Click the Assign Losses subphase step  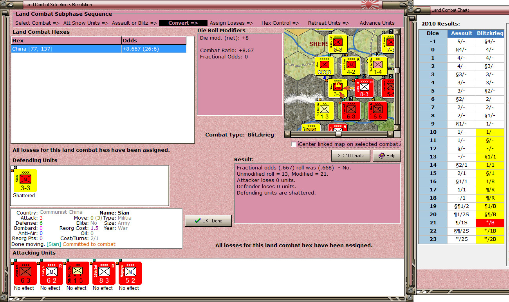click(x=231, y=23)
